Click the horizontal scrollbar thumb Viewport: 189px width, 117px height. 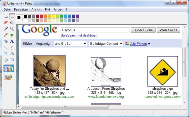(65, 106)
